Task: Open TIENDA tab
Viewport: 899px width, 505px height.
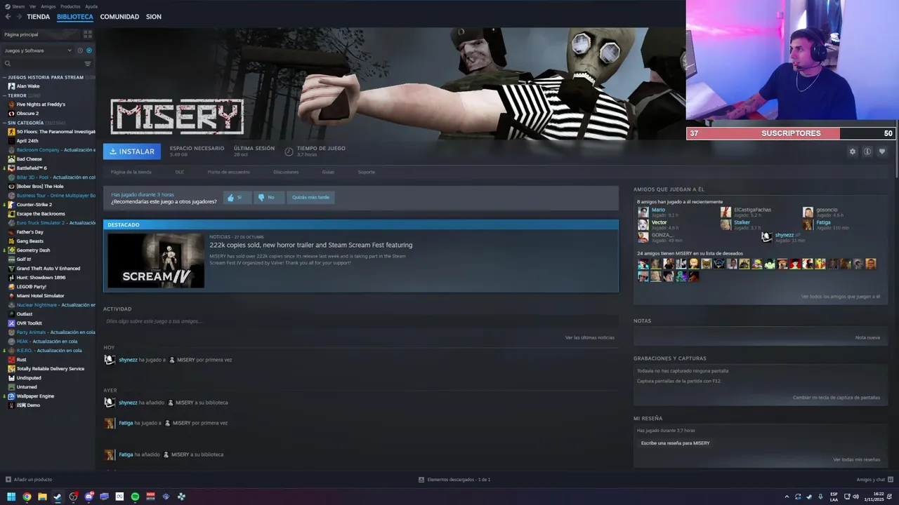Action: coord(38,17)
